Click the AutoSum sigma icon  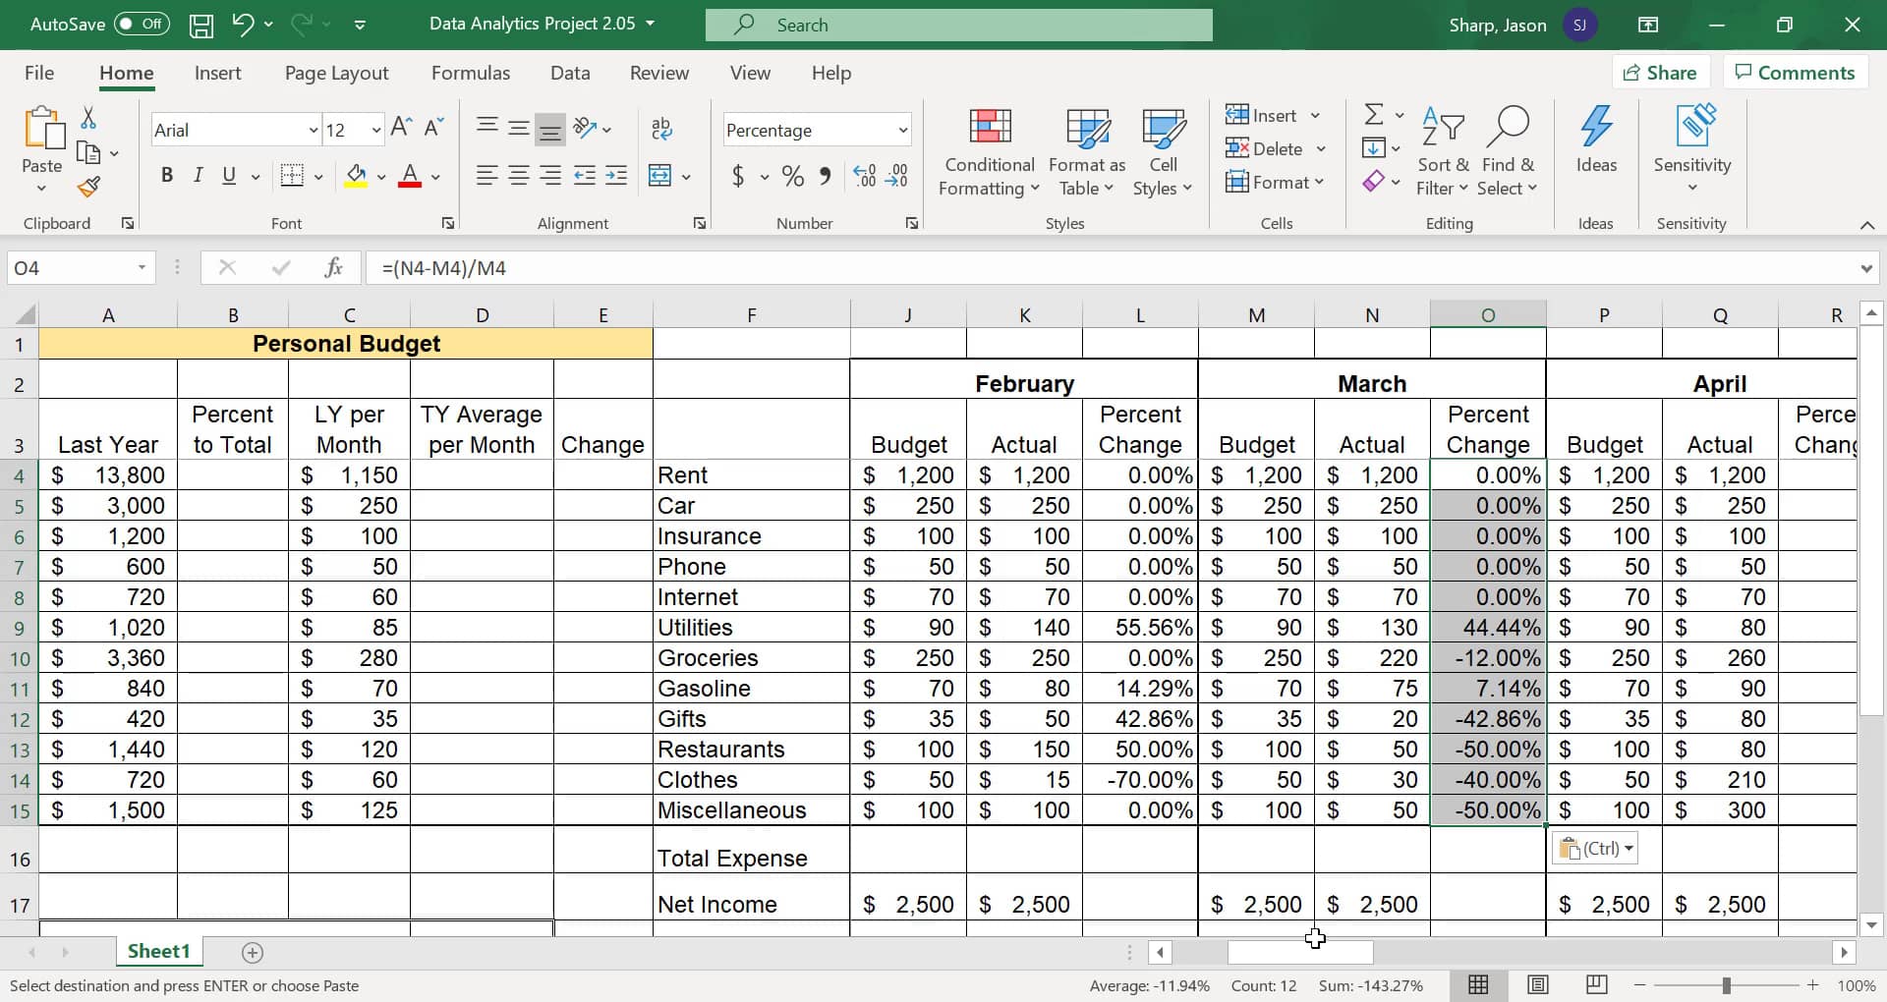pyautogui.click(x=1374, y=115)
